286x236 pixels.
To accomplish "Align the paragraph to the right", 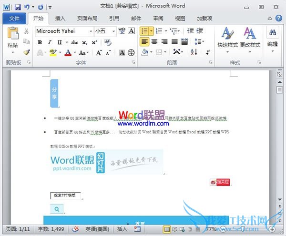I will point(164,42).
